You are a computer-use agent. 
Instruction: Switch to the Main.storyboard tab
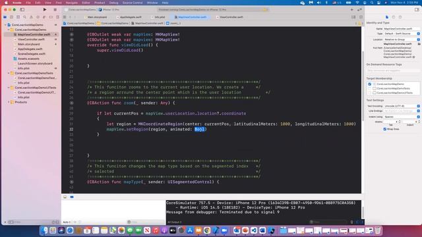click(x=96, y=17)
